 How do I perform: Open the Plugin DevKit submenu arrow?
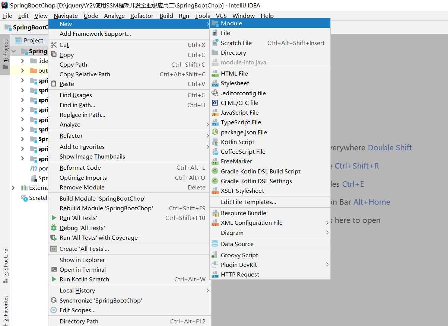(x=327, y=265)
